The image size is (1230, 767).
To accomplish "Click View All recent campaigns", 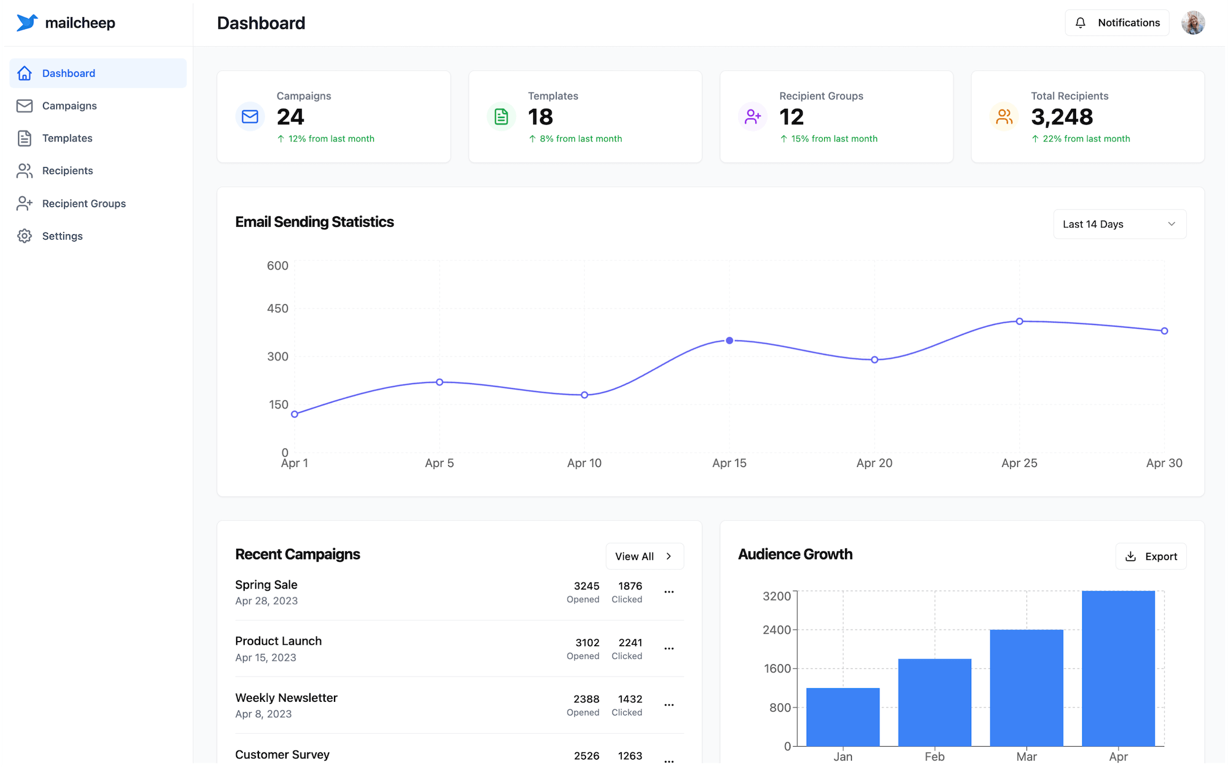I will point(644,556).
